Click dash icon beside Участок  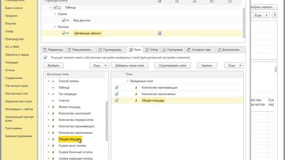pos(53,100)
